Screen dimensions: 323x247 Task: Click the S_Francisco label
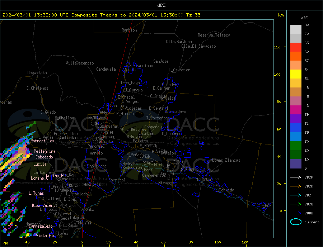[141, 66]
